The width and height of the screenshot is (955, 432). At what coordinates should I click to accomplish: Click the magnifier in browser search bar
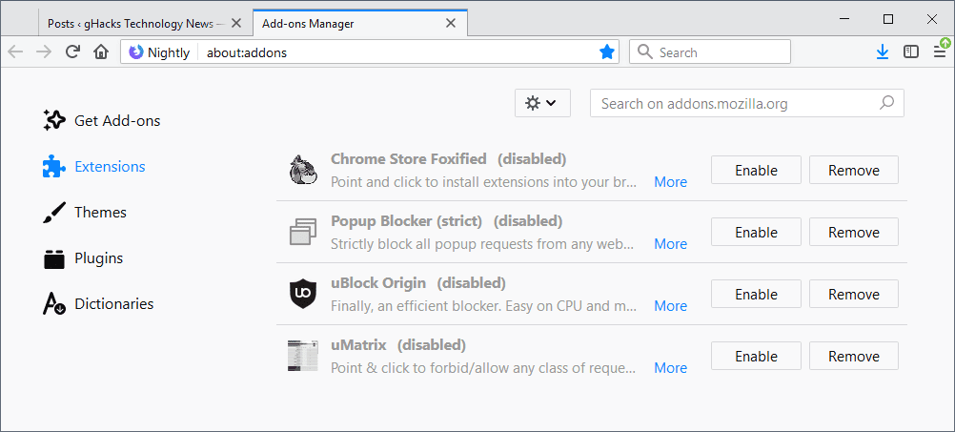coord(644,52)
